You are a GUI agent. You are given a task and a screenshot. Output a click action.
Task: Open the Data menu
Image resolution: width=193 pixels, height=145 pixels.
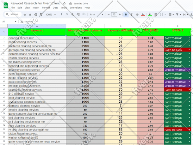pyautogui.click(x=55, y=8)
